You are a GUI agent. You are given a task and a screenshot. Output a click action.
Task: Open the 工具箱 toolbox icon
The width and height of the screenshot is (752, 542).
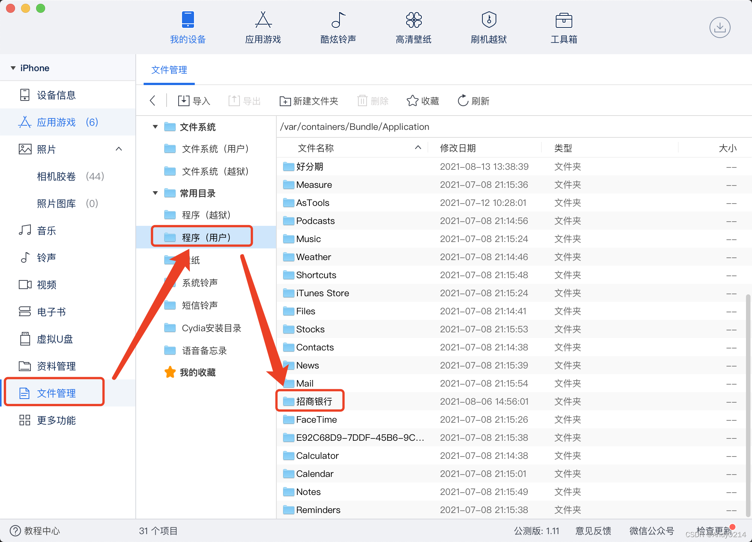pos(564,20)
